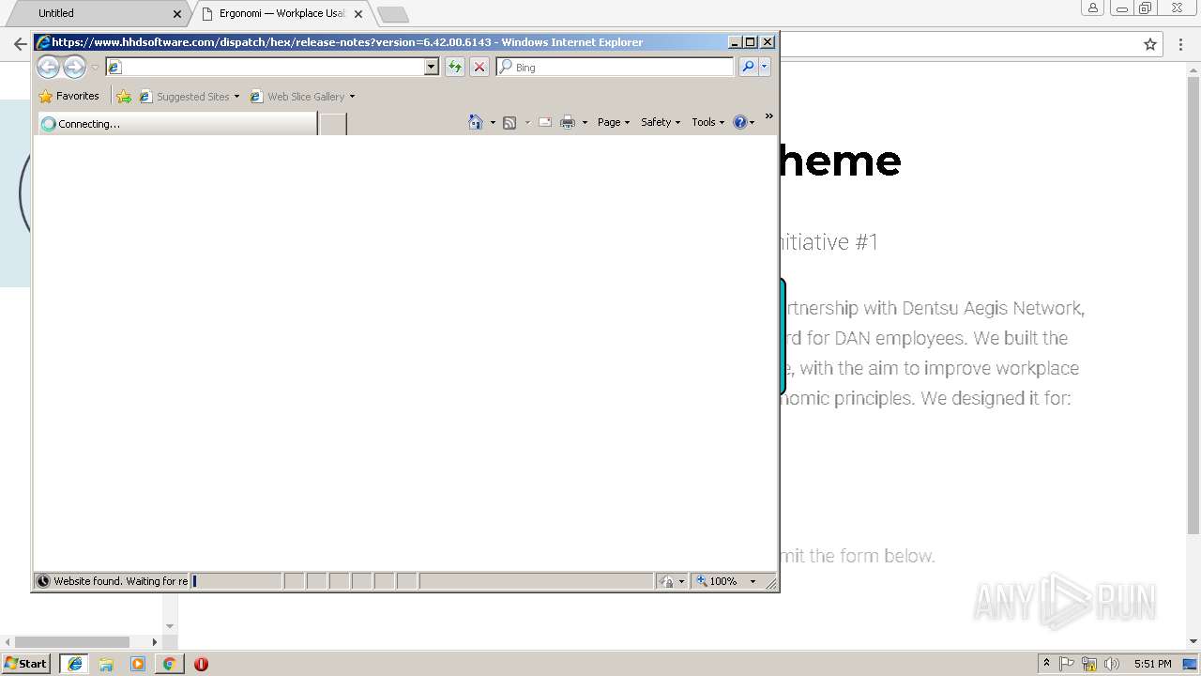This screenshot has width=1201, height=676.
Task: Expand the Print dropdown arrow
Action: (x=585, y=122)
